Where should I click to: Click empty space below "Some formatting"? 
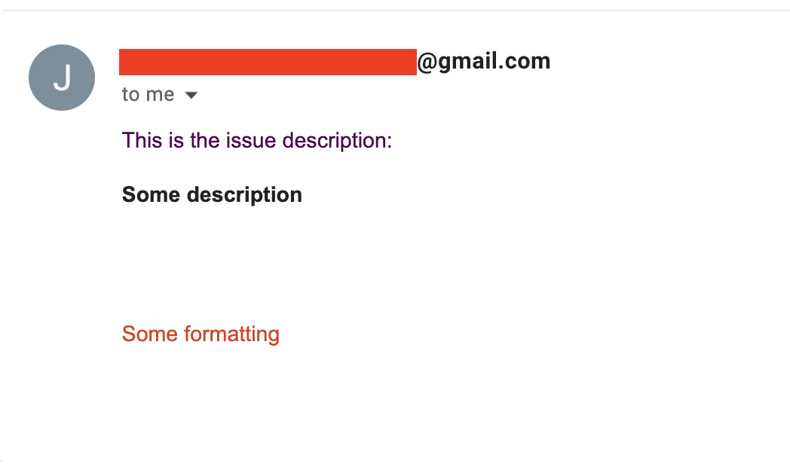pos(302,399)
